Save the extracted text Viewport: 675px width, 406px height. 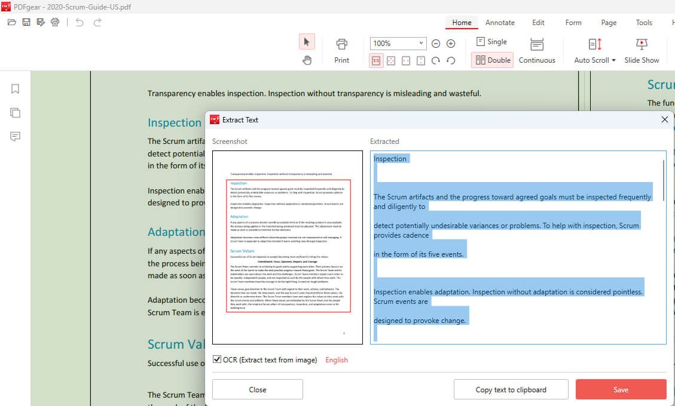[621, 389]
